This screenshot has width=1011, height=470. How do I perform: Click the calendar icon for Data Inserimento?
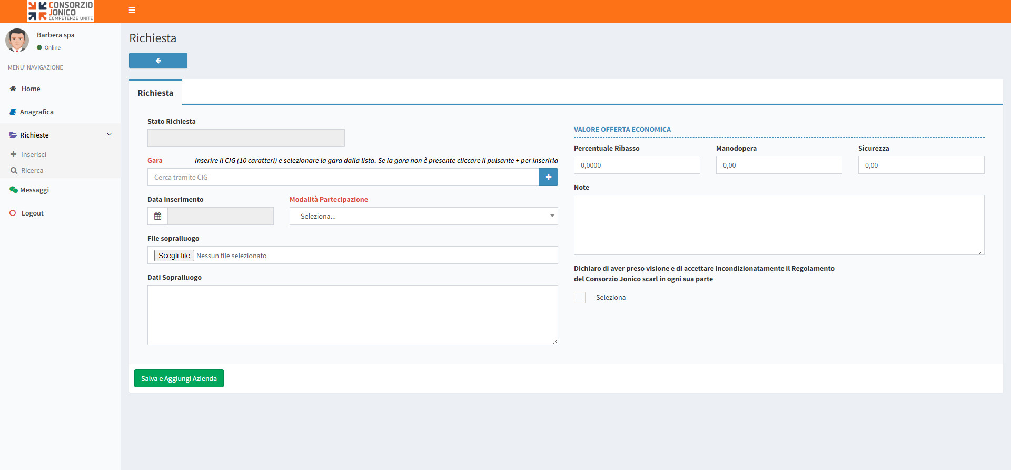(x=157, y=216)
